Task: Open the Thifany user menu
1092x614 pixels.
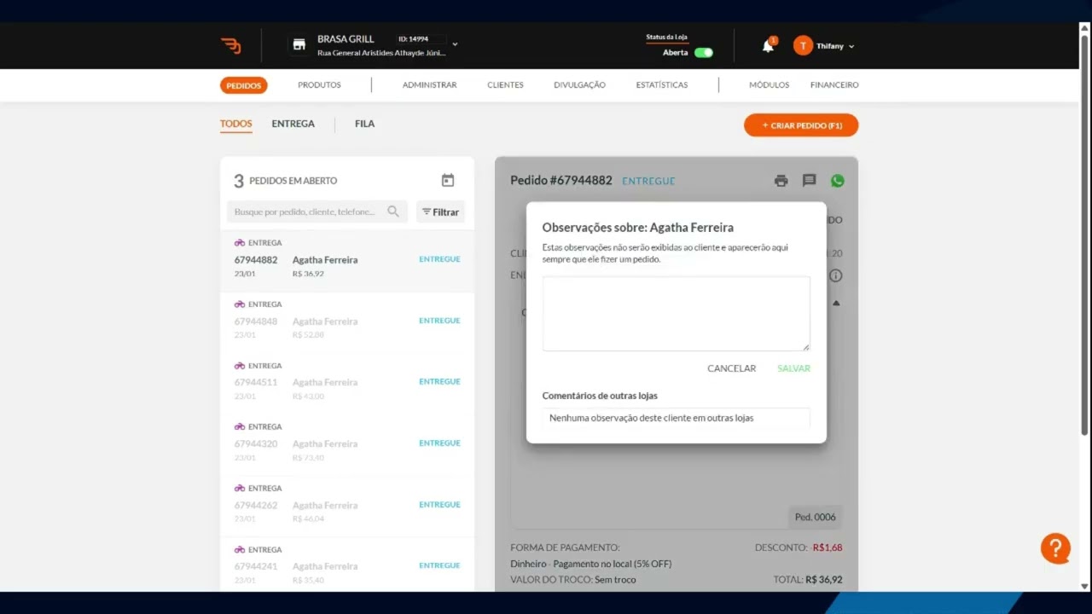Action: tap(835, 46)
